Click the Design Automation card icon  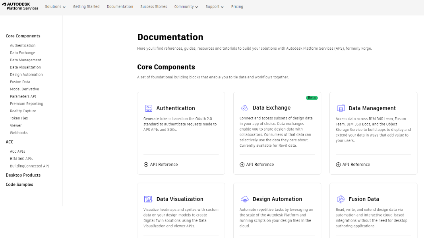click(x=245, y=199)
